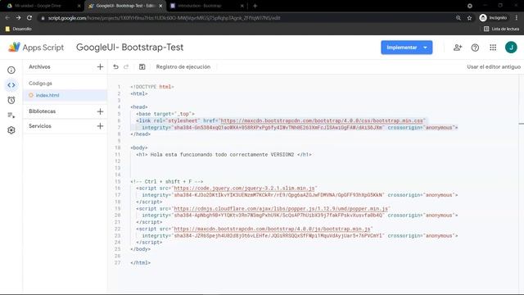Open the Executions list icon

11,115
